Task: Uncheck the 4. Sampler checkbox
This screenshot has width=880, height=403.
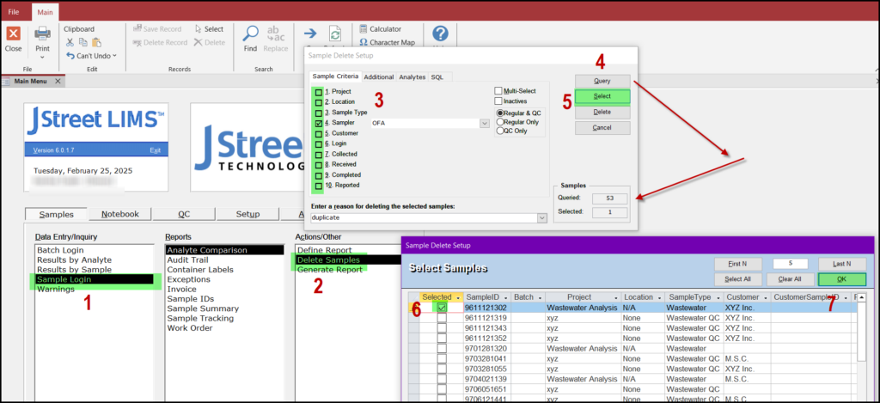Action: (319, 123)
